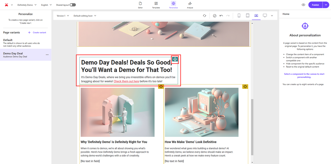The width and height of the screenshot is (331, 164).
Task: Open the English language dropdown
Action: [46, 5]
